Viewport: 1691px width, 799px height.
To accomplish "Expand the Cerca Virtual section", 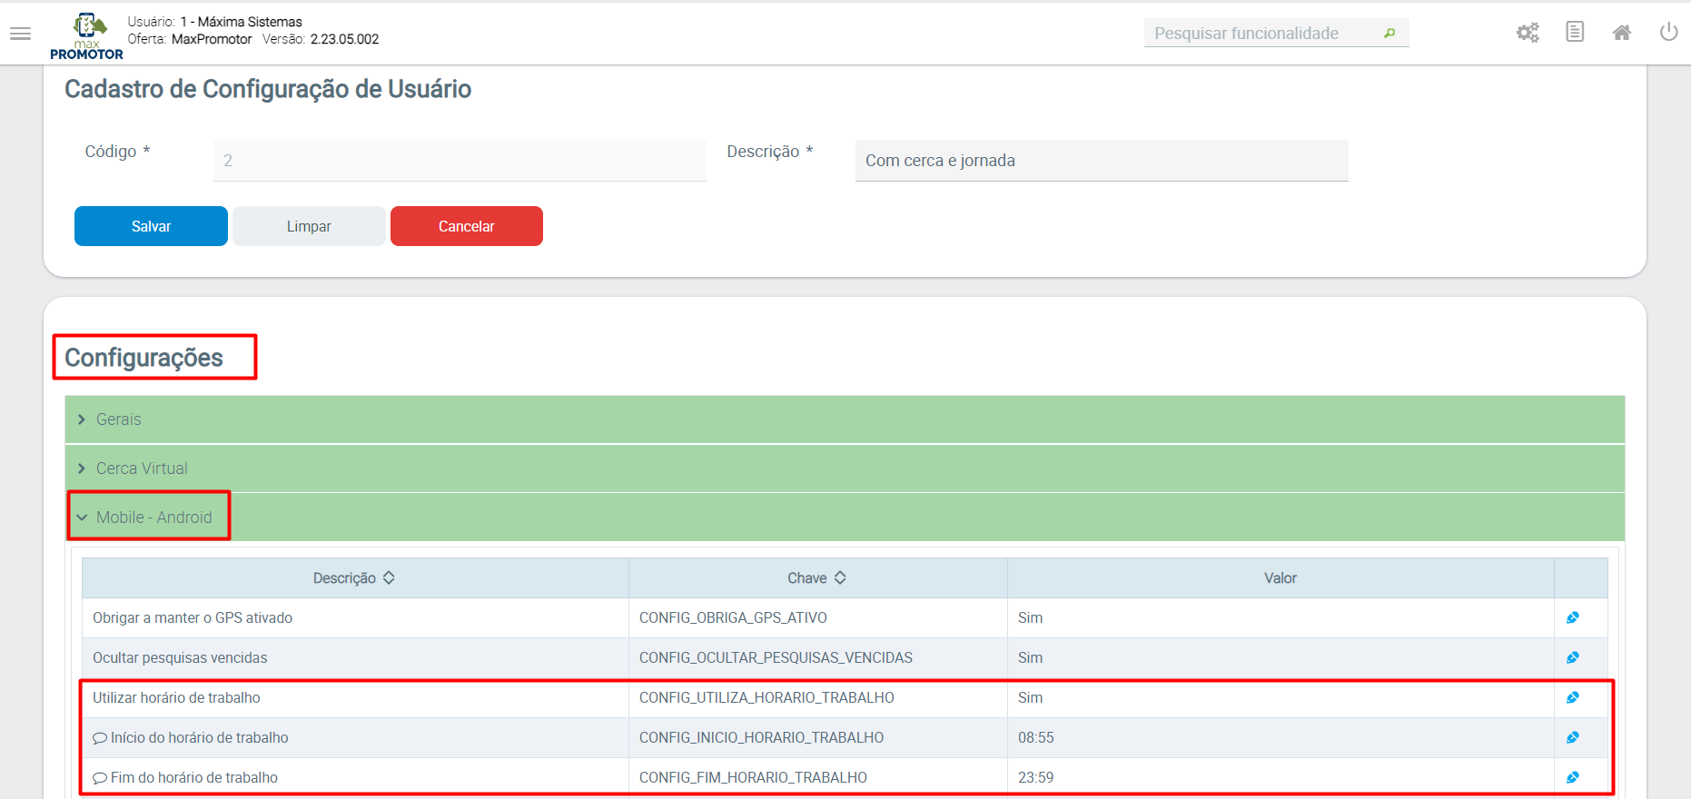I will point(141,469).
